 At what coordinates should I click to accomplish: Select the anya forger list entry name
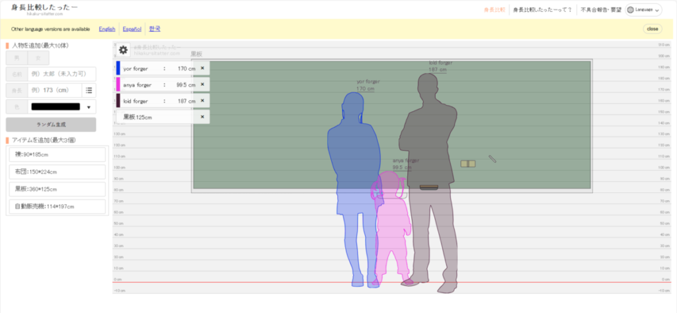pyautogui.click(x=137, y=85)
